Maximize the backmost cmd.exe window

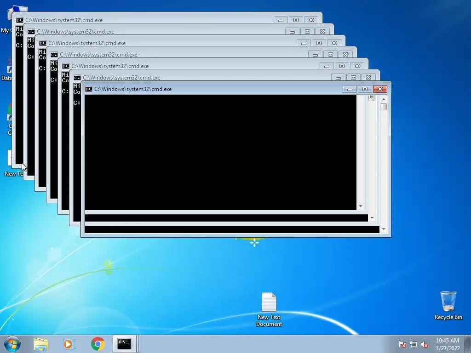pyautogui.click(x=296, y=20)
